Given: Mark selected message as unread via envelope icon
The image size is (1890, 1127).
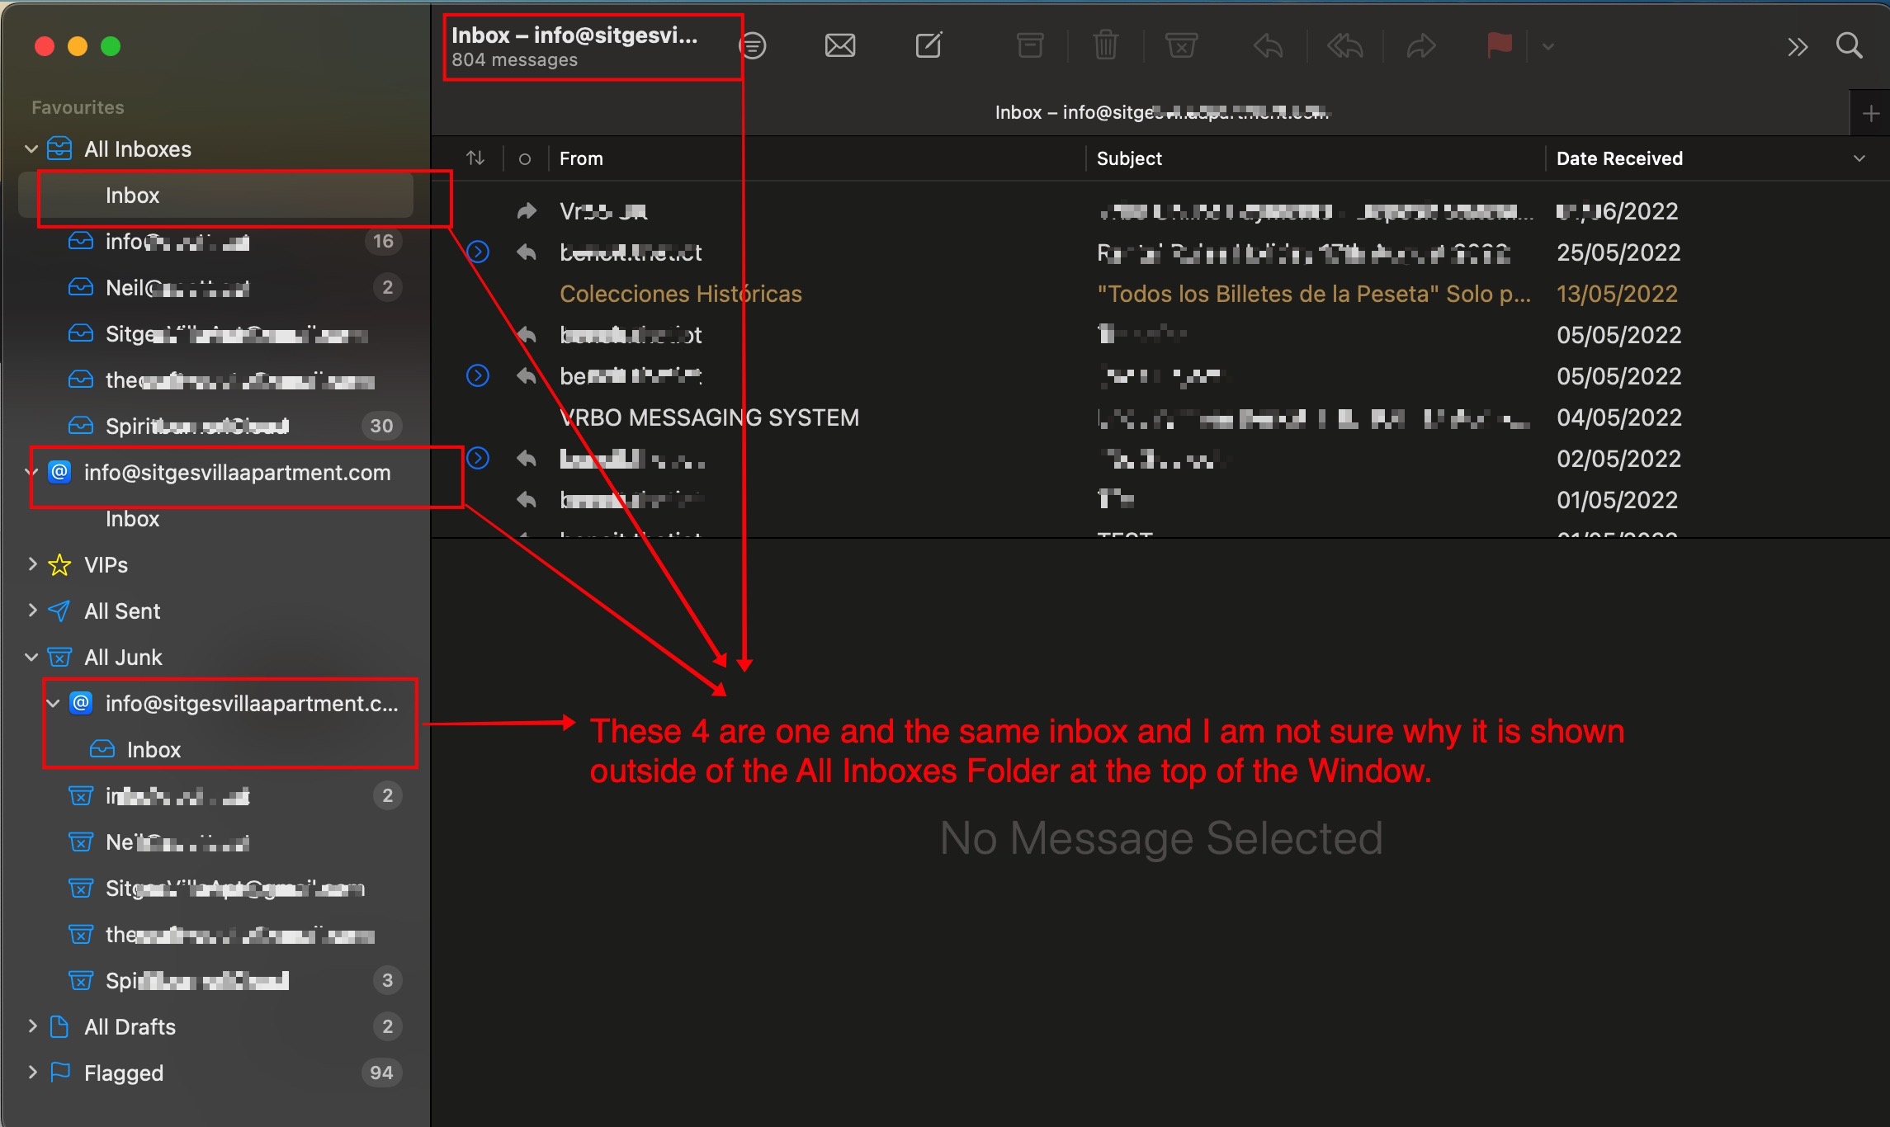Looking at the screenshot, I should 840,45.
